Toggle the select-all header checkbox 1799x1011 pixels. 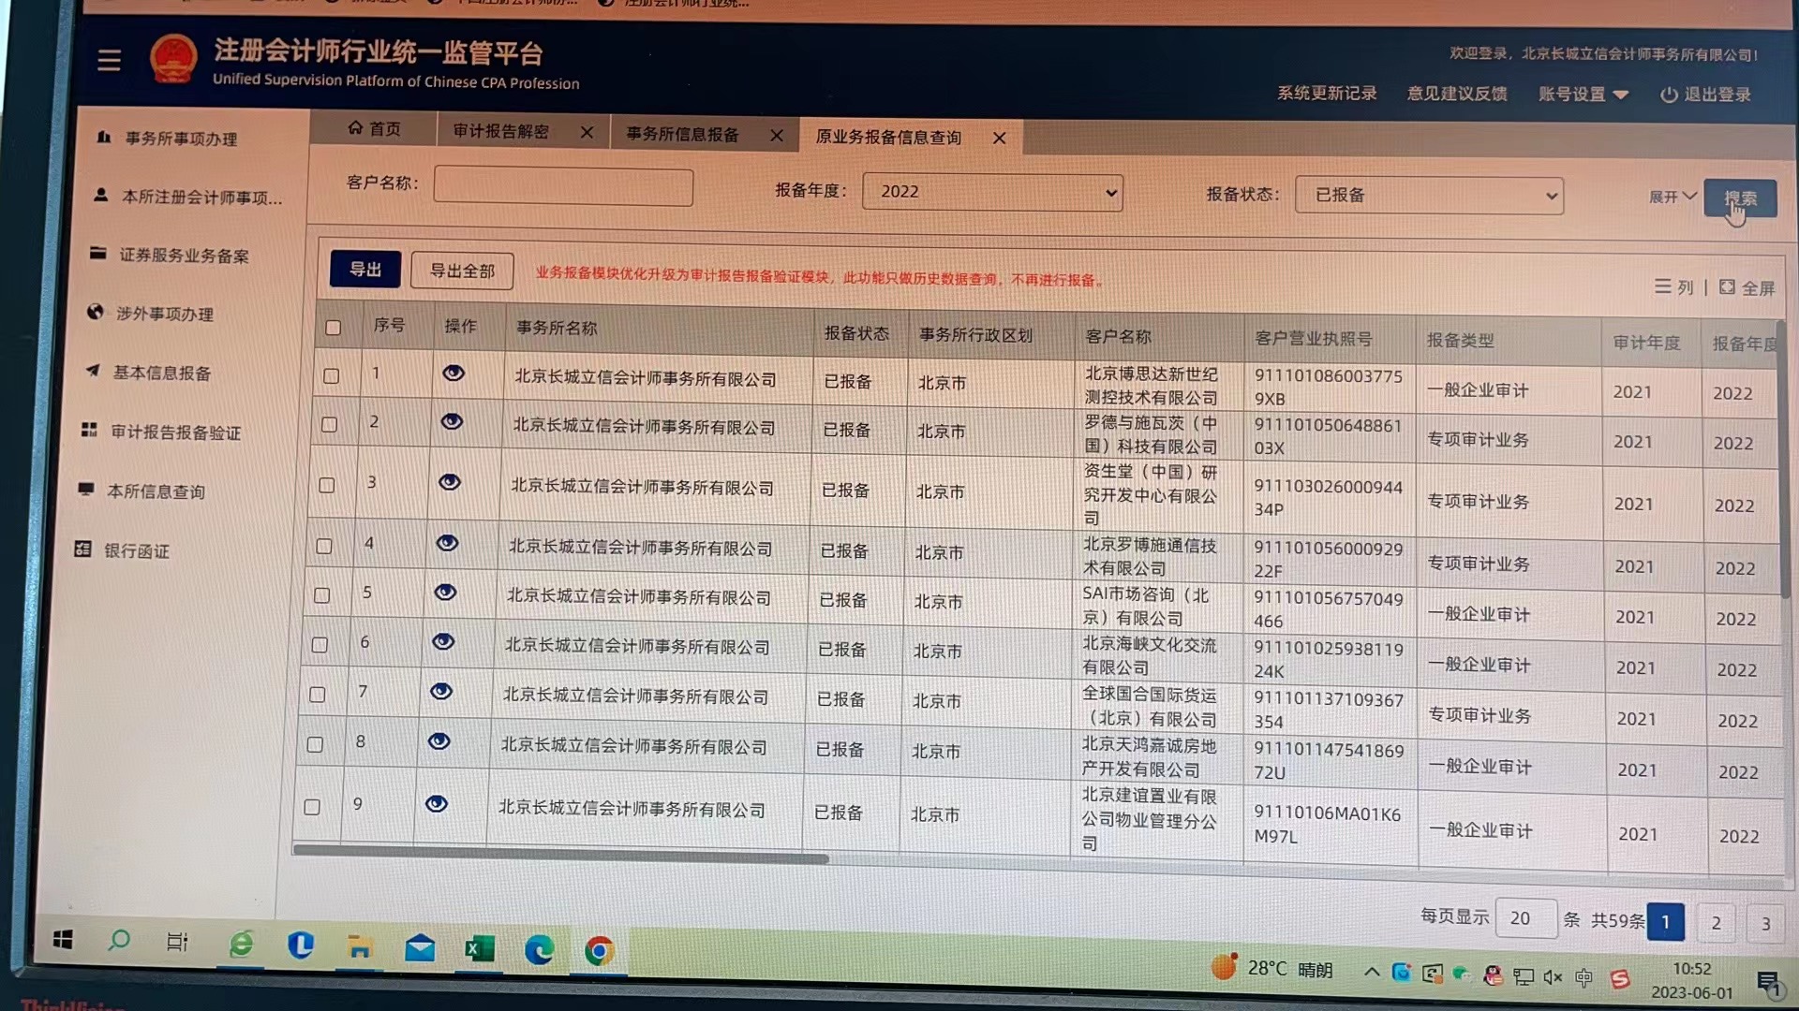tap(333, 328)
